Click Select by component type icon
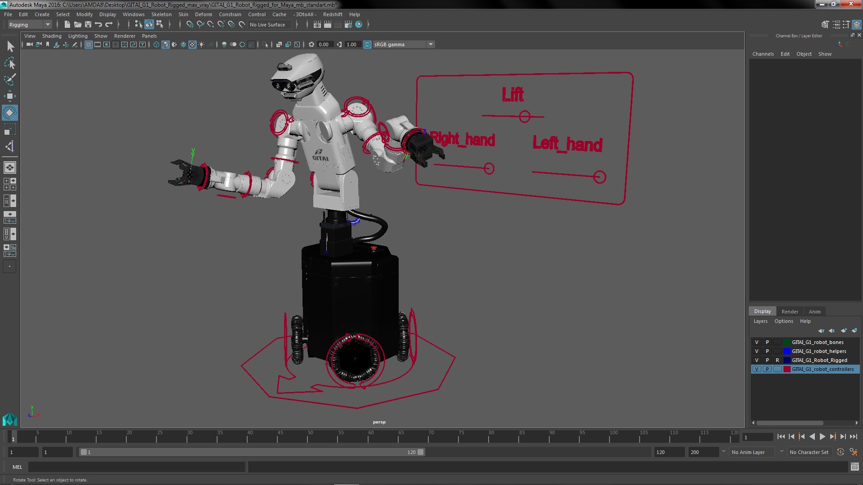The image size is (863, 485). pos(160,25)
